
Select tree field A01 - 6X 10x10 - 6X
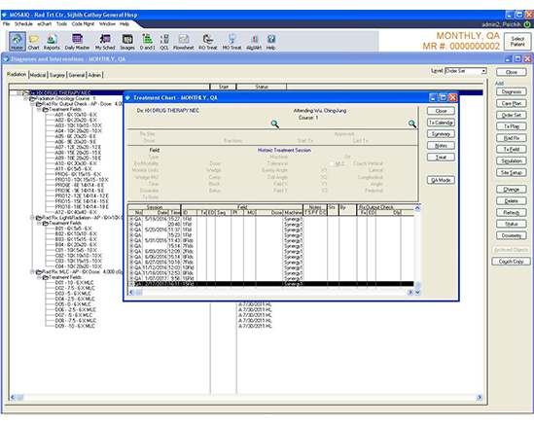click(76, 115)
